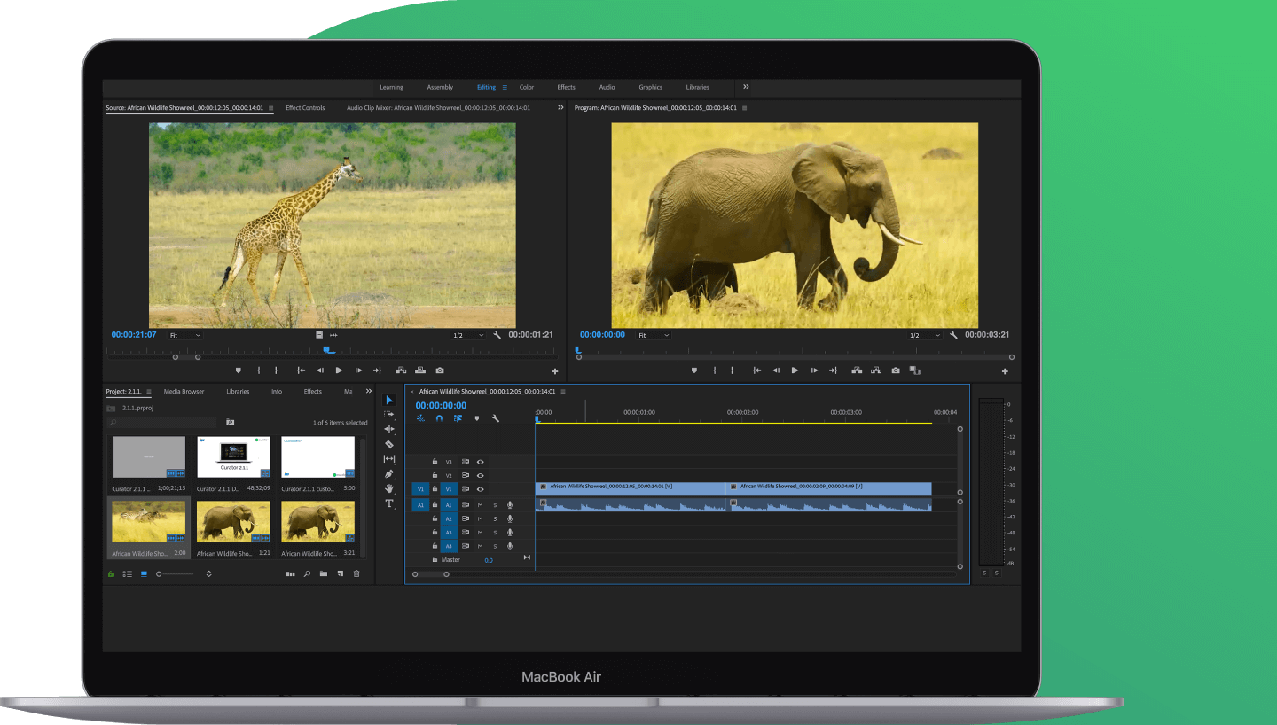Image resolution: width=1277 pixels, height=725 pixels.
Task: Select Curator 2.1.1 laptop thumbnail
Action: pyautogui.click(x=233, y=457)
